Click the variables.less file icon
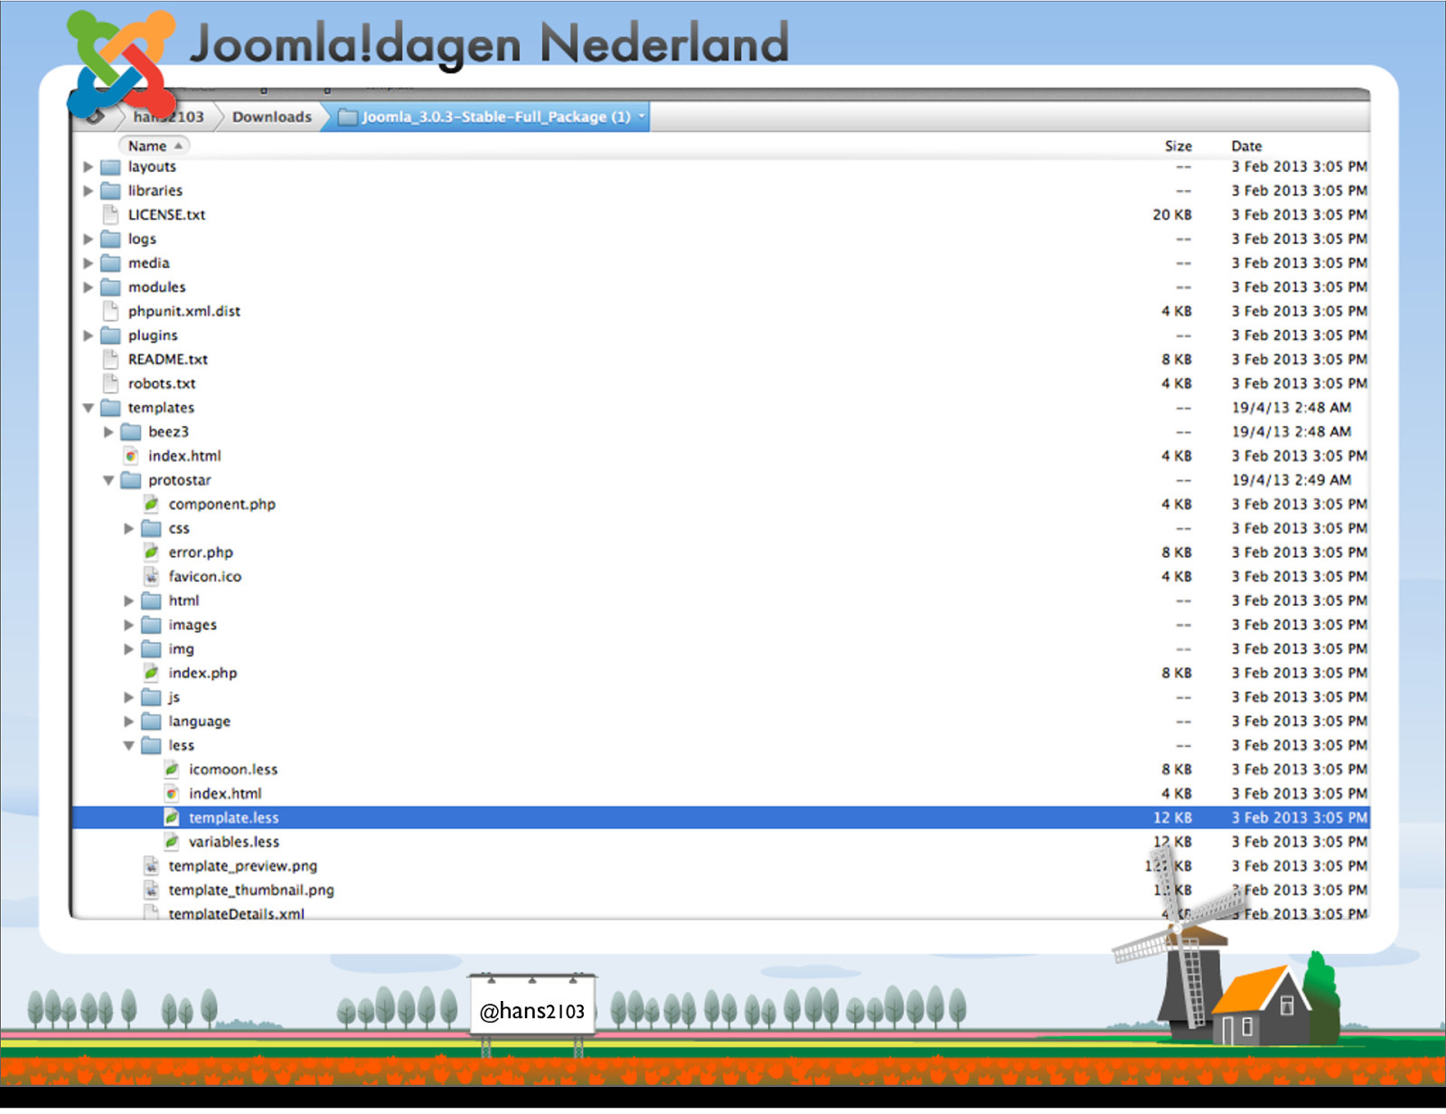The height and width of the screenshot is (1114, 1446). click(x=172, y=842)
